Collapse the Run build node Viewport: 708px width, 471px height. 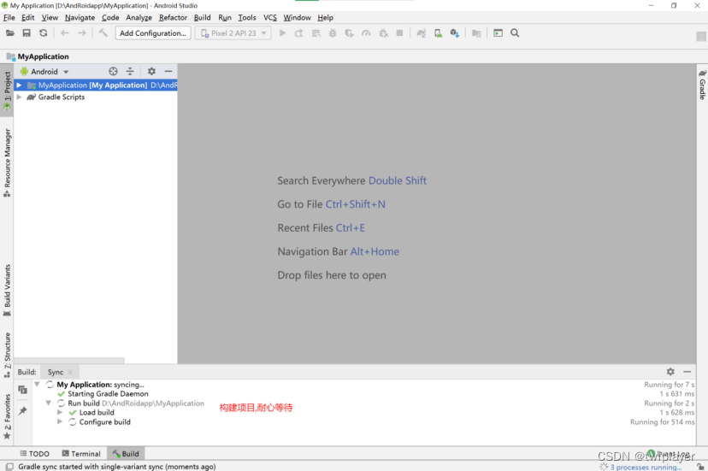(49, 403)
